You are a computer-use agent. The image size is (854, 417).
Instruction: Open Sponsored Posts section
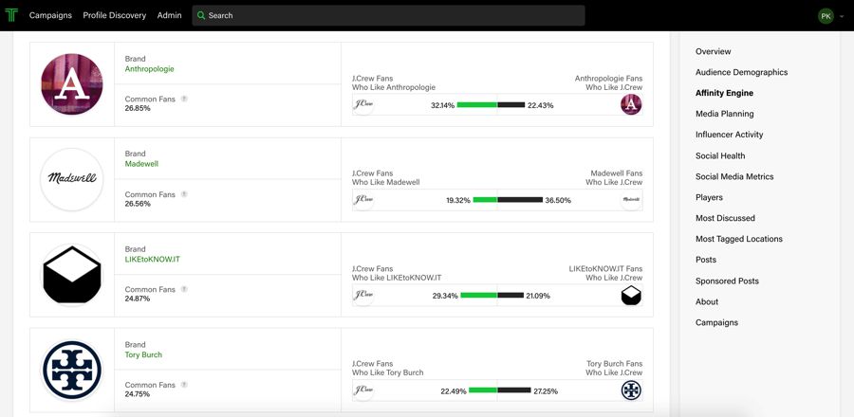click(x=727, y=281)
